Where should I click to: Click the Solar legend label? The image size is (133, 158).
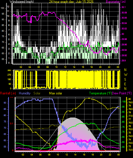(37, 93)
